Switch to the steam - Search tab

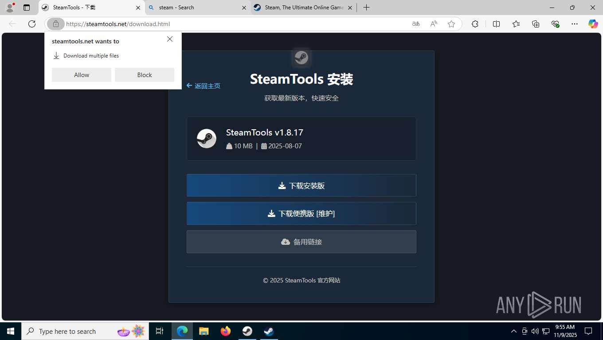(x=198, y=8)
